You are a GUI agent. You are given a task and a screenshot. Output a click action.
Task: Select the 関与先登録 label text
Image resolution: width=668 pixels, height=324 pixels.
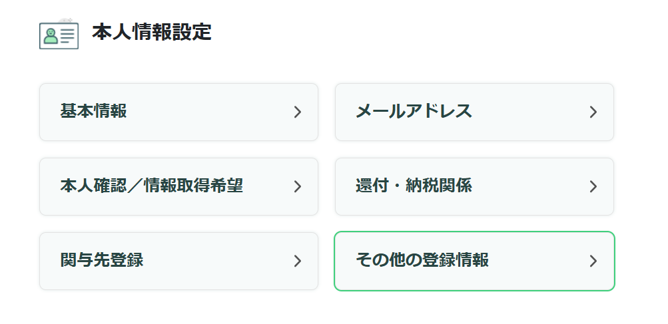pyautogui.click(x=102, y=260)
